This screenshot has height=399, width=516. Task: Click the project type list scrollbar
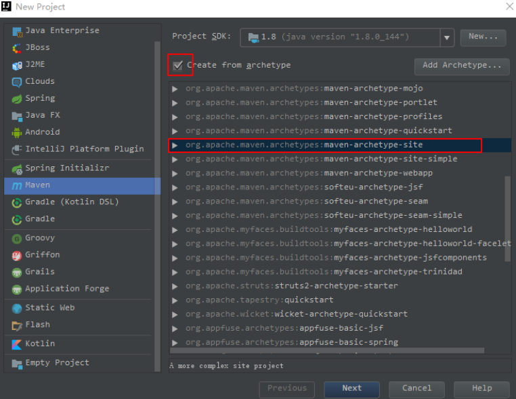(x=157, y=206)
